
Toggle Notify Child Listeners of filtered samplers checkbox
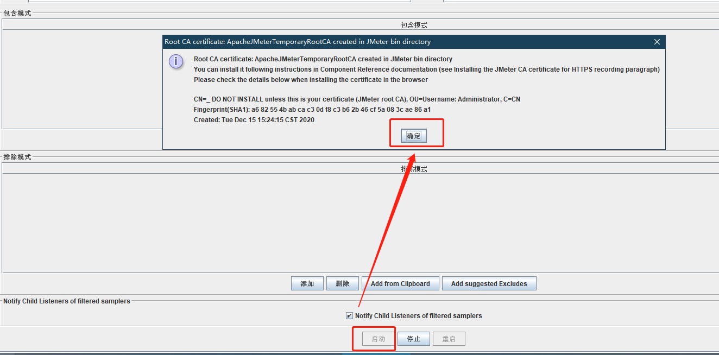click(x=349, y=315)
